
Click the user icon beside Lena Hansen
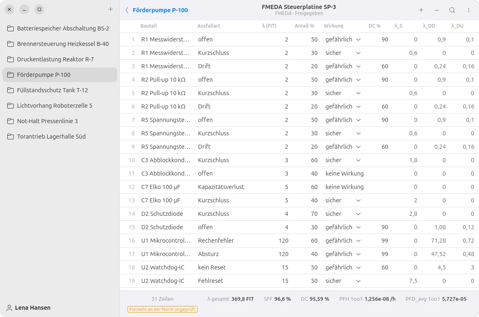point(9,308)
